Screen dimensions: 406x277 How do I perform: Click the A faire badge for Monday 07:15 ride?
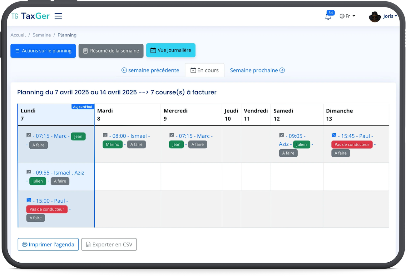[x=39, y=145]
